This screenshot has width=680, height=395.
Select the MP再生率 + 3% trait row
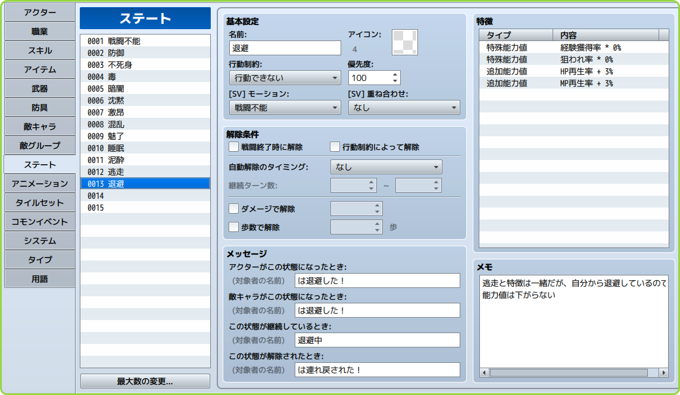(x=574, y=83)
